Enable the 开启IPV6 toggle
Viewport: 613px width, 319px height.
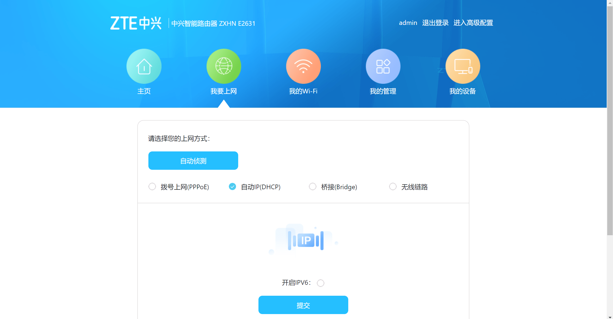[x=321, y=283]
